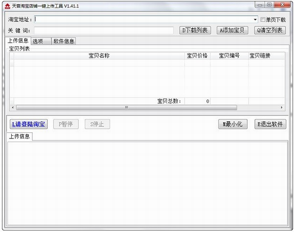Toggle the 单页下载 checkbox
Viewport: 294px width, 232px height.
[x=263, y=19]
